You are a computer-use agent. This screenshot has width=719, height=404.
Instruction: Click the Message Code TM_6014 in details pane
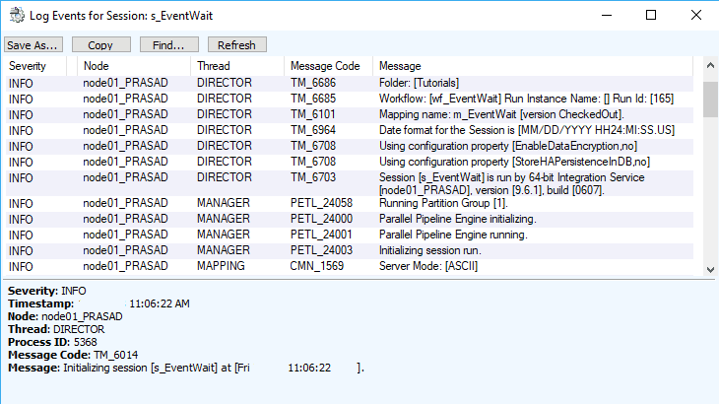tap(116, 355)
